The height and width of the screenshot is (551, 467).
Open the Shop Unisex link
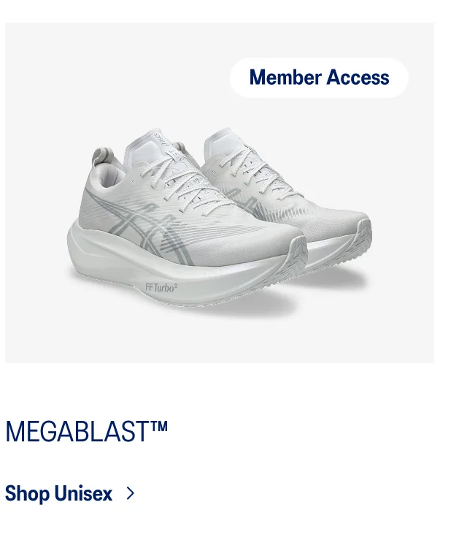pos(70,493)
